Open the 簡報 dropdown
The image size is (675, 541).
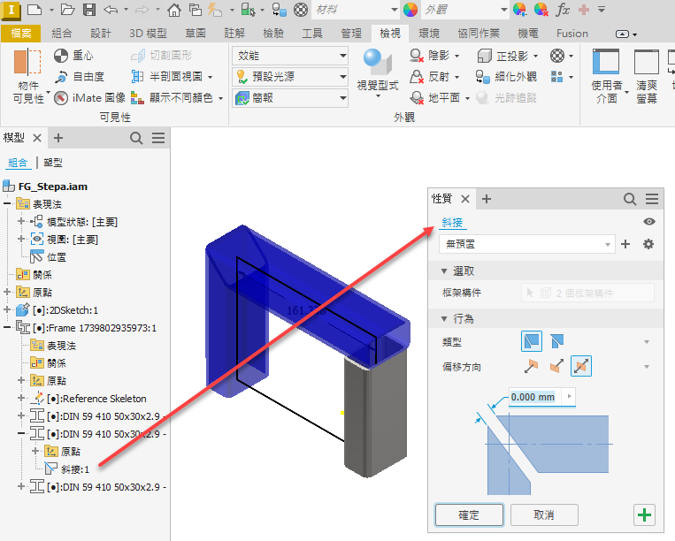point(290,98)
